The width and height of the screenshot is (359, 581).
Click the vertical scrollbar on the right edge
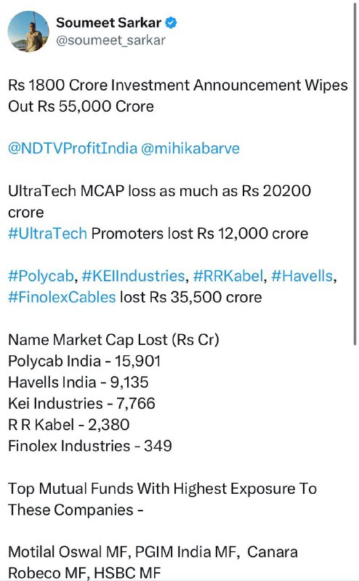355,175
